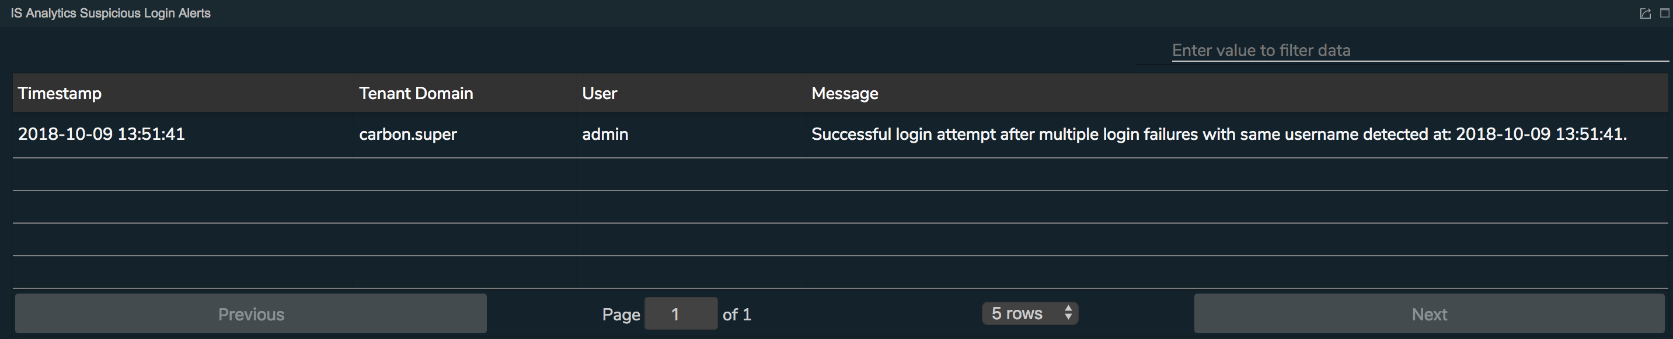Image resolution: width=1673 pixels, height=339 pixels.
Task: Click the filter data search field
Action: [x=1420, y=50]
